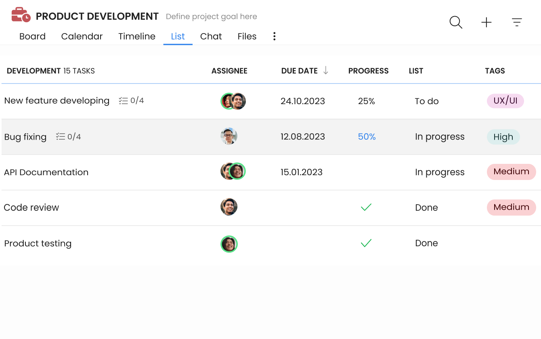541x339 pixels.
Task: Click the PRODUCT DEVELOPMENT project title
Action: click(97, 17)
